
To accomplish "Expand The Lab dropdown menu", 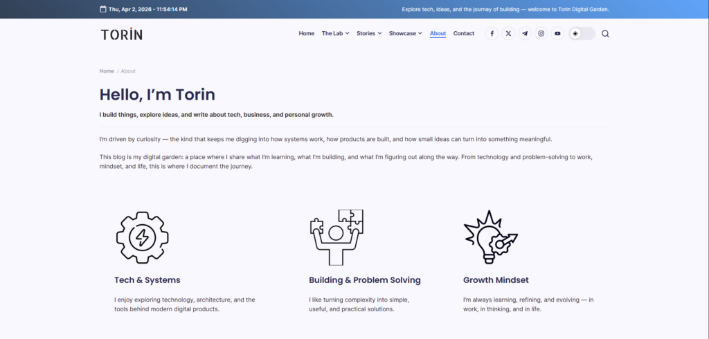I will [x=335, y=33].
